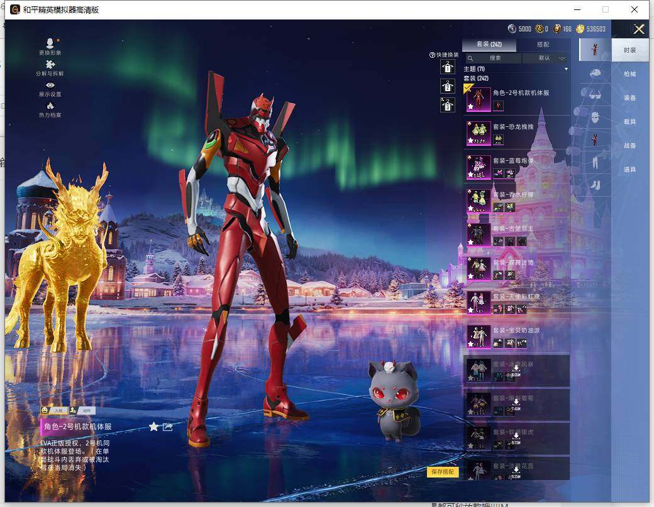
Task: Toggle 展示设置 eye display settings
Action: tap(50, 85)
